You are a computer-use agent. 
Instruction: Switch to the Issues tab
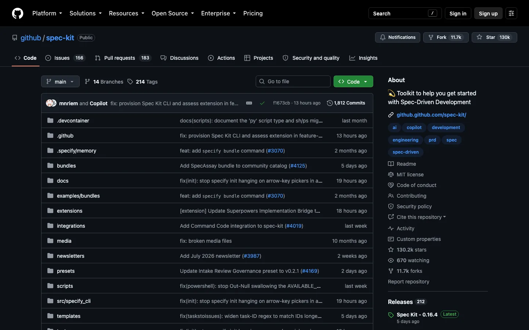click(65, 58)
